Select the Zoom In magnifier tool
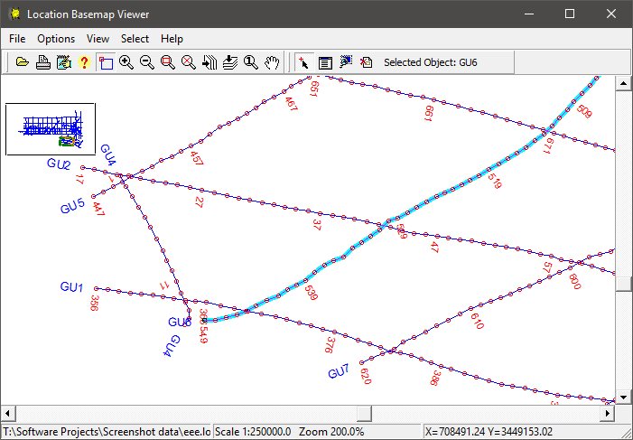This screenshot has width=633, height=440. click(126, 62)
